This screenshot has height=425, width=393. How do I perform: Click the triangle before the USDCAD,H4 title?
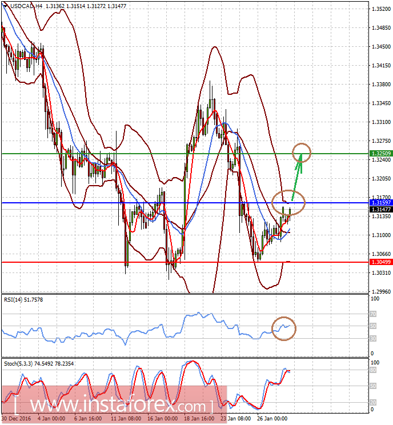(4, 6)
